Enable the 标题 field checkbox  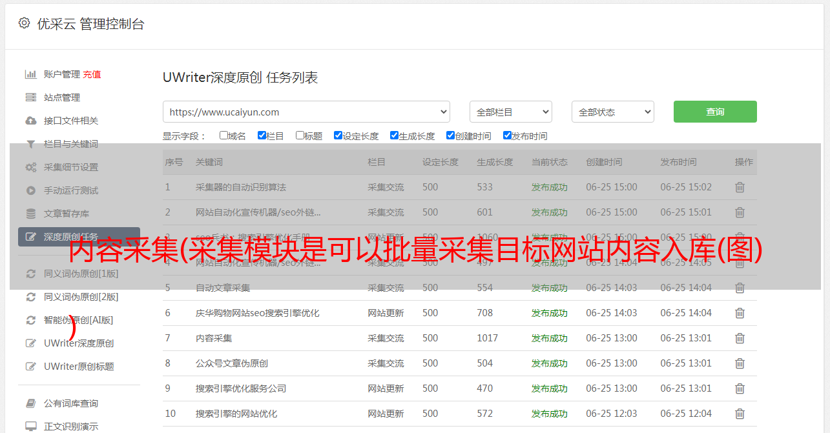(x=300, y=136)
